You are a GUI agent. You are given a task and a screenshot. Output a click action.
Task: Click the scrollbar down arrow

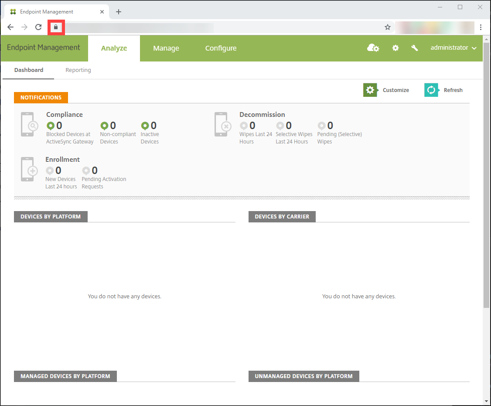click(486, 401)
